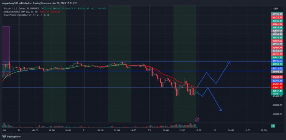Click the red 43123.72 price label
This screenshot has width=286, height=140.
pos(277,17)
